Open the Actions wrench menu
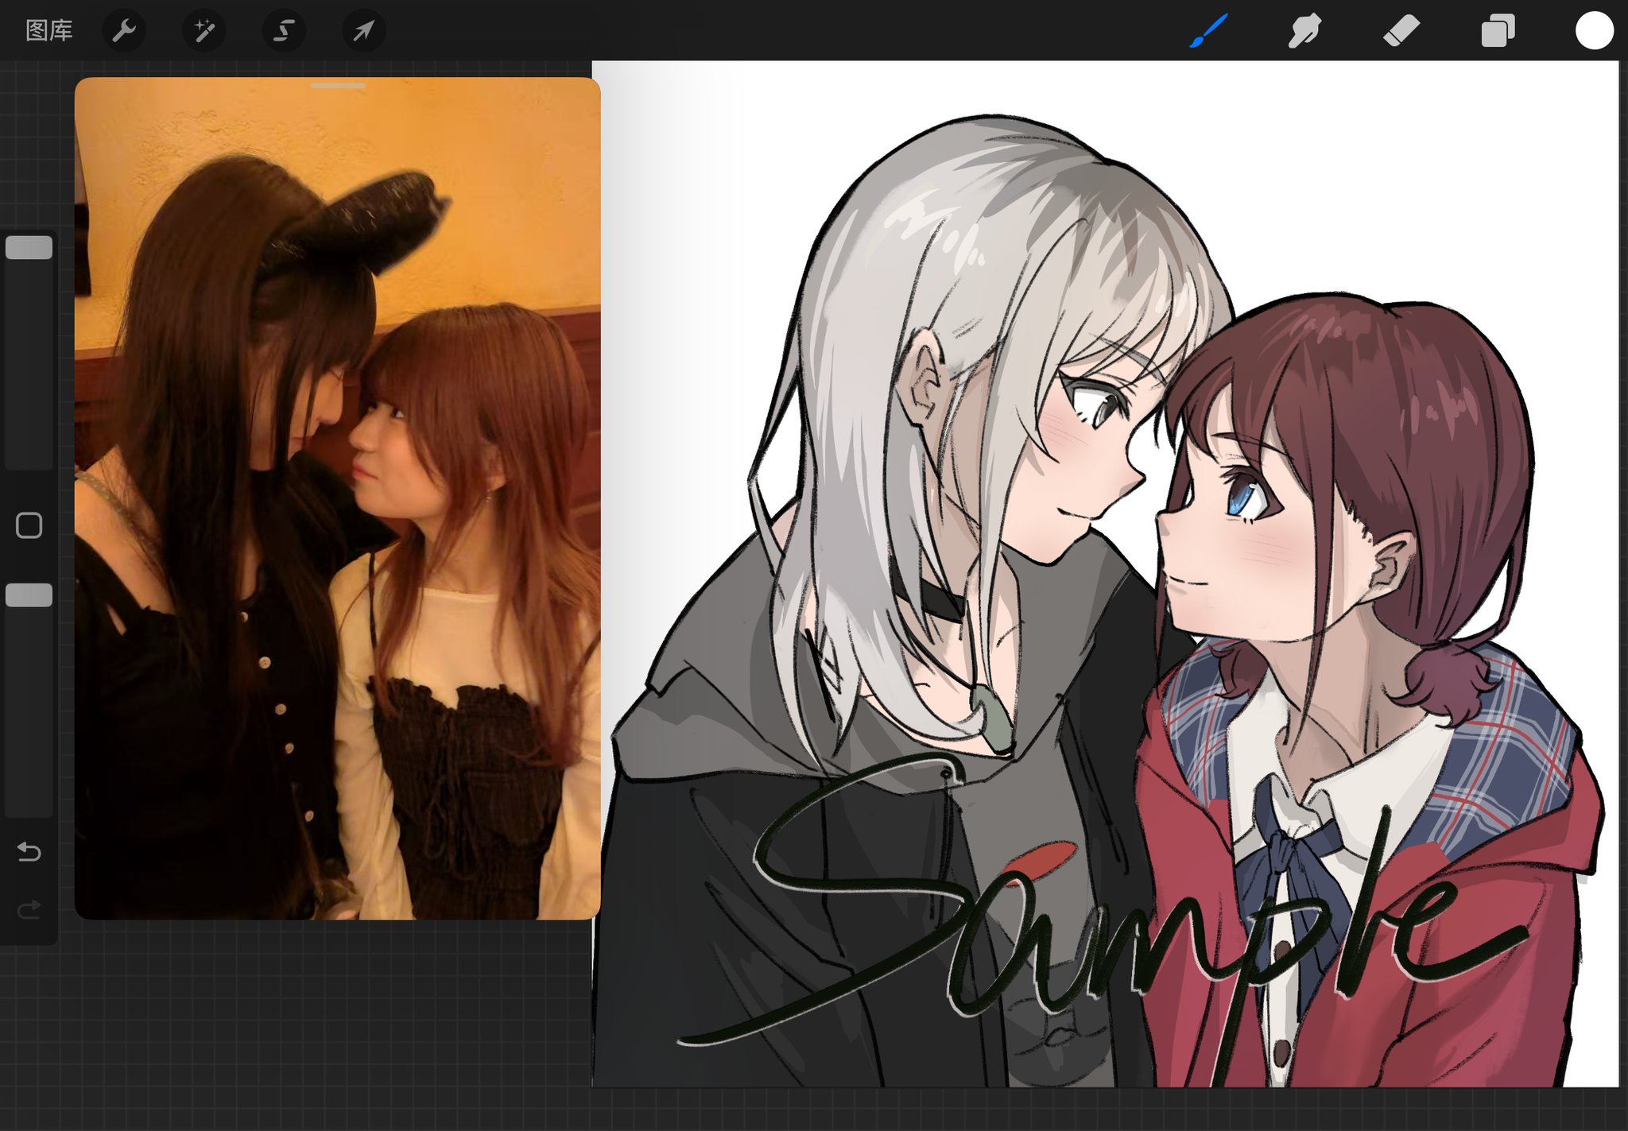The width and height of the screenshot is (1628, 1131). pyautogui.click(x=124, y=31)
